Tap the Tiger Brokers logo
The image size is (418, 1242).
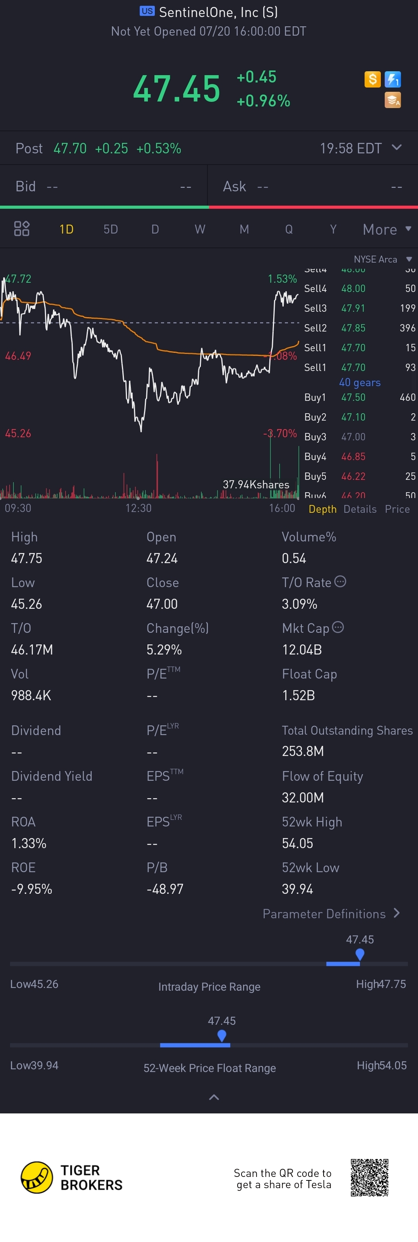coord(72,1177)
